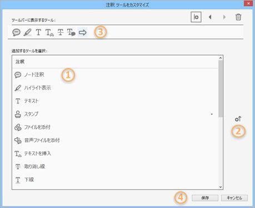This screenshot has height=208, width=255.
Task: Click the ノート注釈 speech bubble icon in list
Action: point(18,75)
